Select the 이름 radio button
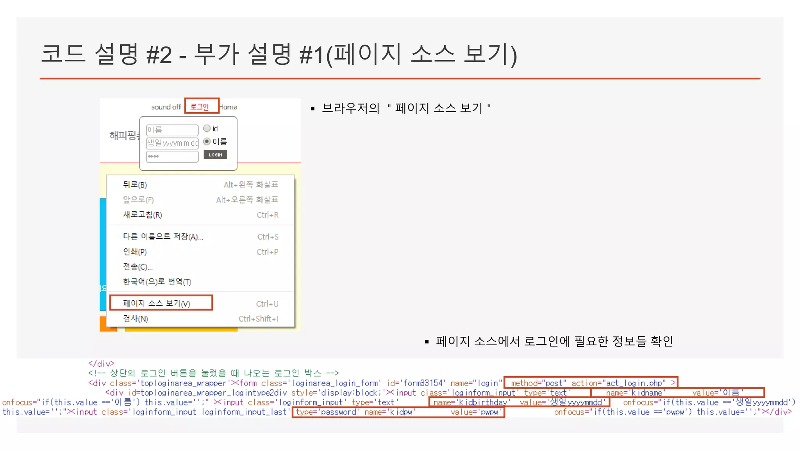The width and height of the screenshot is (800, 450). (x=207, y=141)
